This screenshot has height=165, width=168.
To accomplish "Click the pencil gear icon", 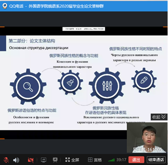I will [x=144, y=80].
